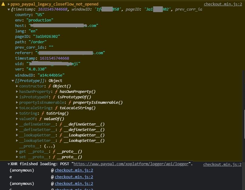Open checkout.min.js:2 link on second (anonymous) frame

pyautogui.click(x=74, y=184)
